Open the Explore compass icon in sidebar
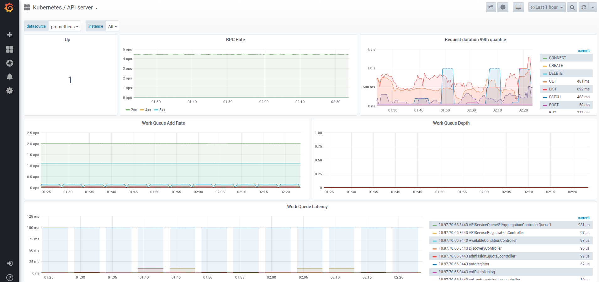Screen dimensions: 599x282 click(10, 63)
